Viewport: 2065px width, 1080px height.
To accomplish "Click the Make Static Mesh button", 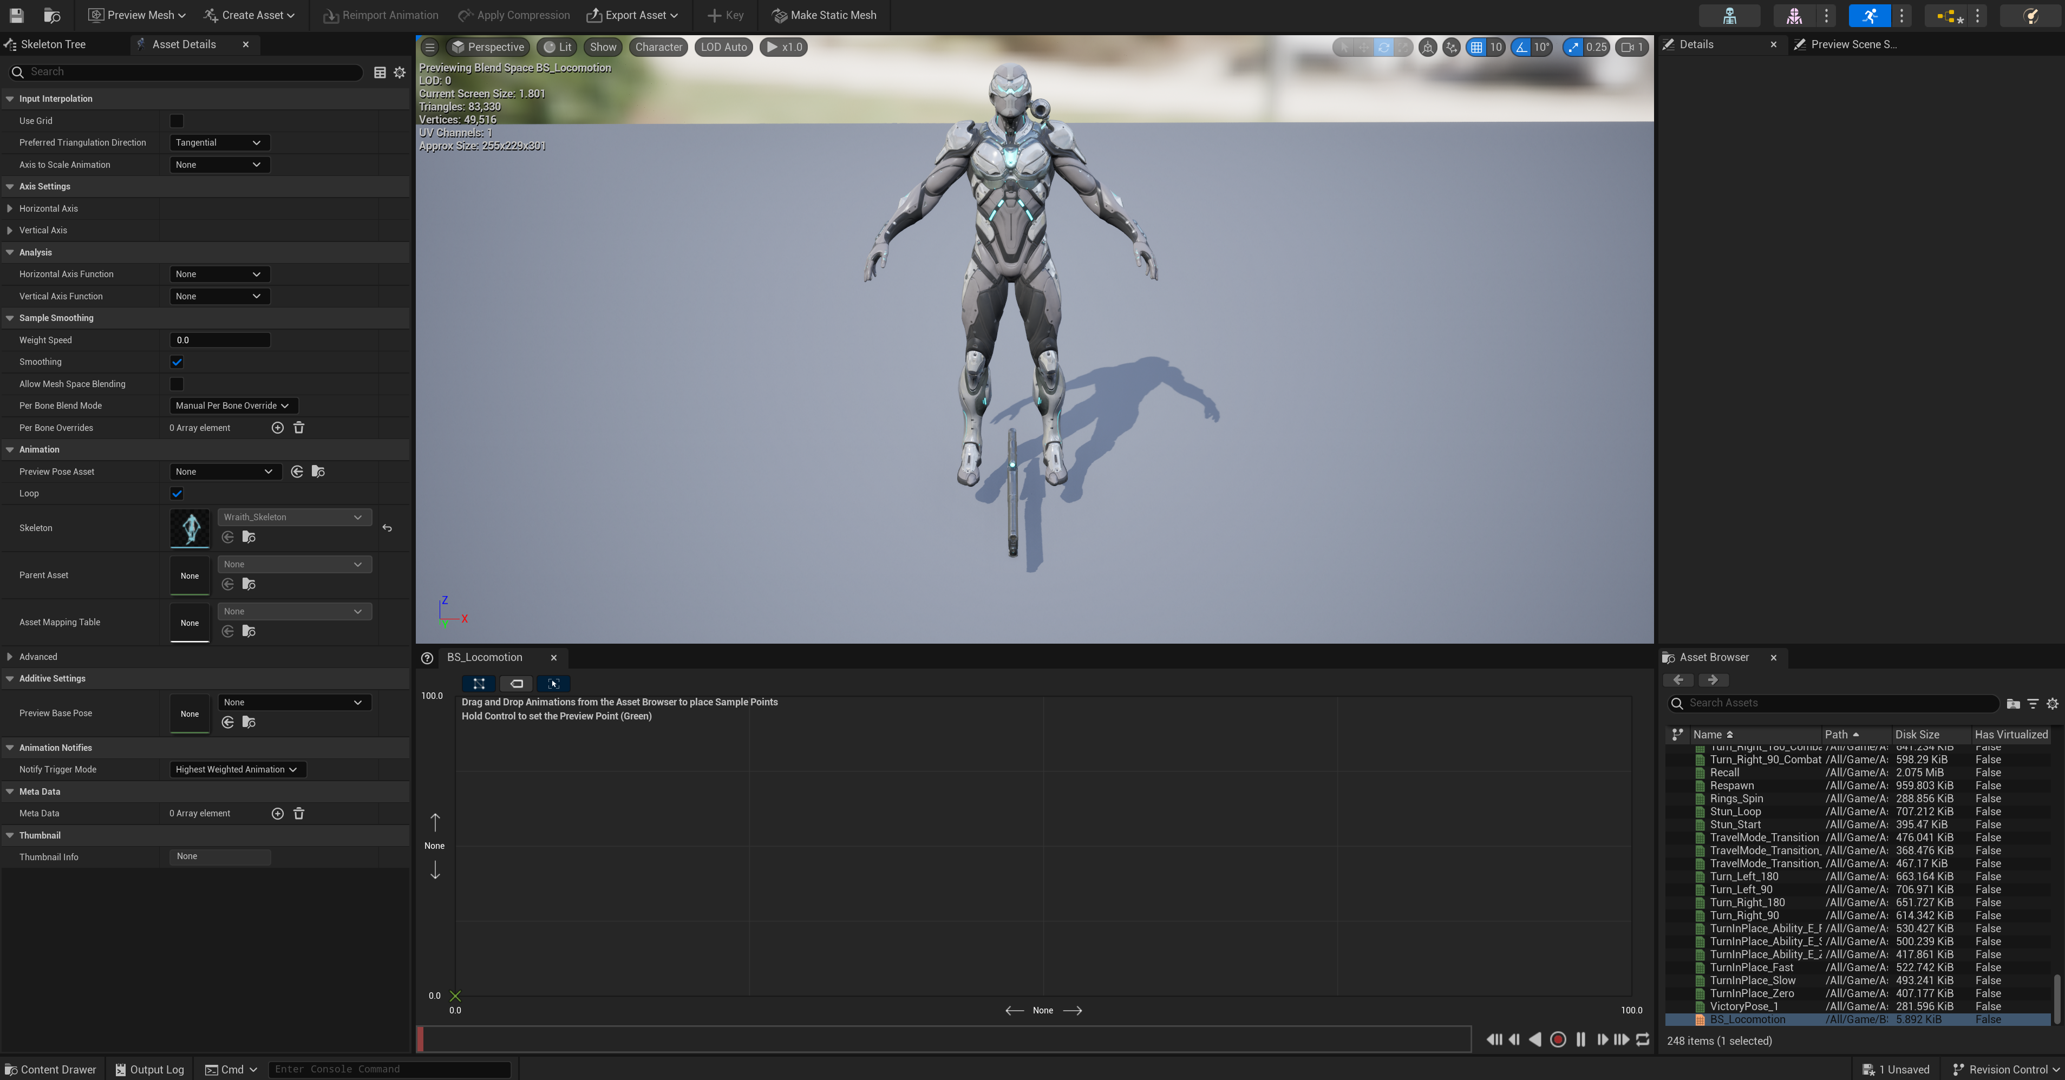I will coord(824,15).
